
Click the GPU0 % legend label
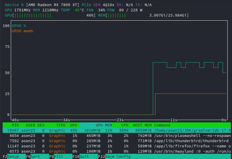[19, 26]
